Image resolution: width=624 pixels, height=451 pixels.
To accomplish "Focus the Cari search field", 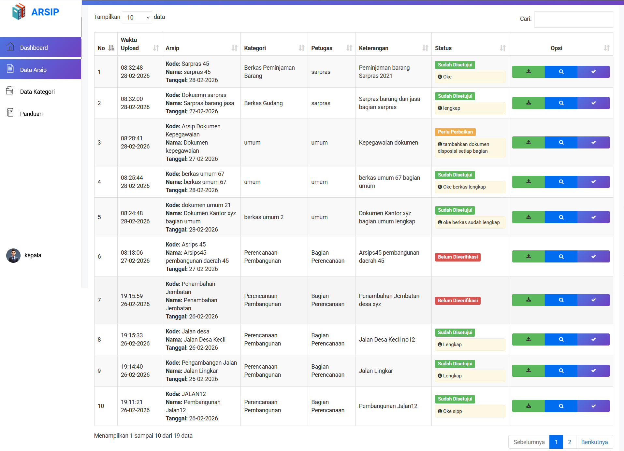I will point(573,20).
